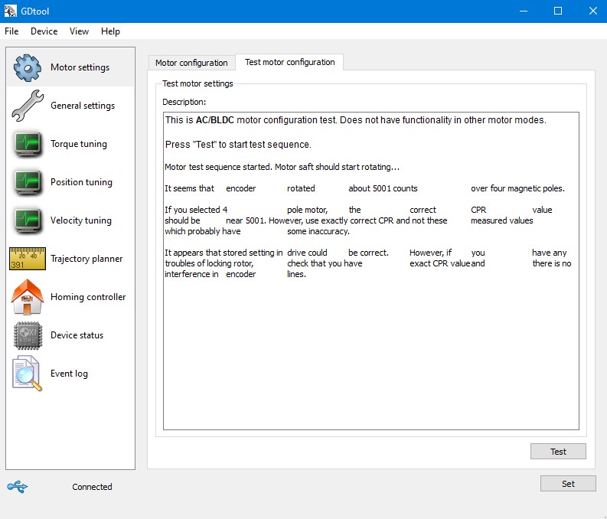The height and width of the screenshot is (519, 607).
Task: Open the Torque tuning scope icon
Action: click(x=27, y=144)
